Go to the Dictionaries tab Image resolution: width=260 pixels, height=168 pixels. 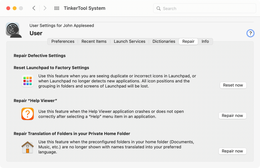pyautogui.click(x=164, y=42)
